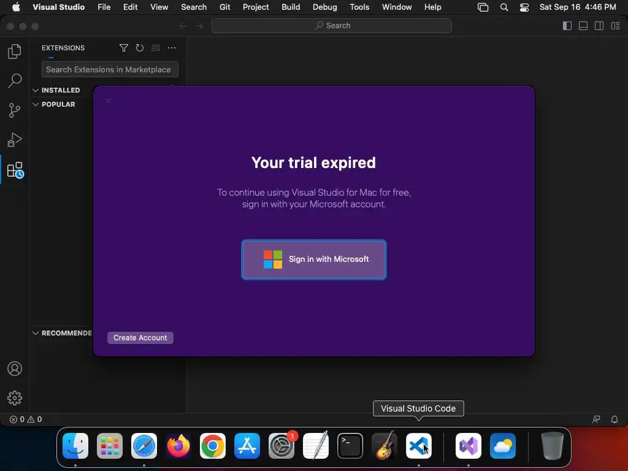The image size is (628, 471).
Task: Filter extensions with the funnel icon
Action: pos(124,48)
